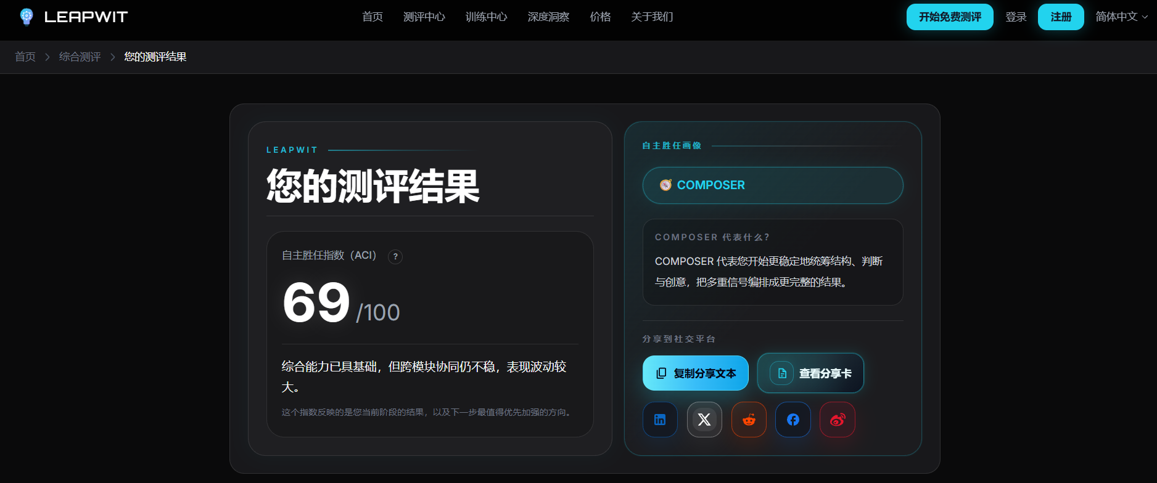Go to 首页 in the breadcrumb
1157x483 pixels.
pos(25,57)
